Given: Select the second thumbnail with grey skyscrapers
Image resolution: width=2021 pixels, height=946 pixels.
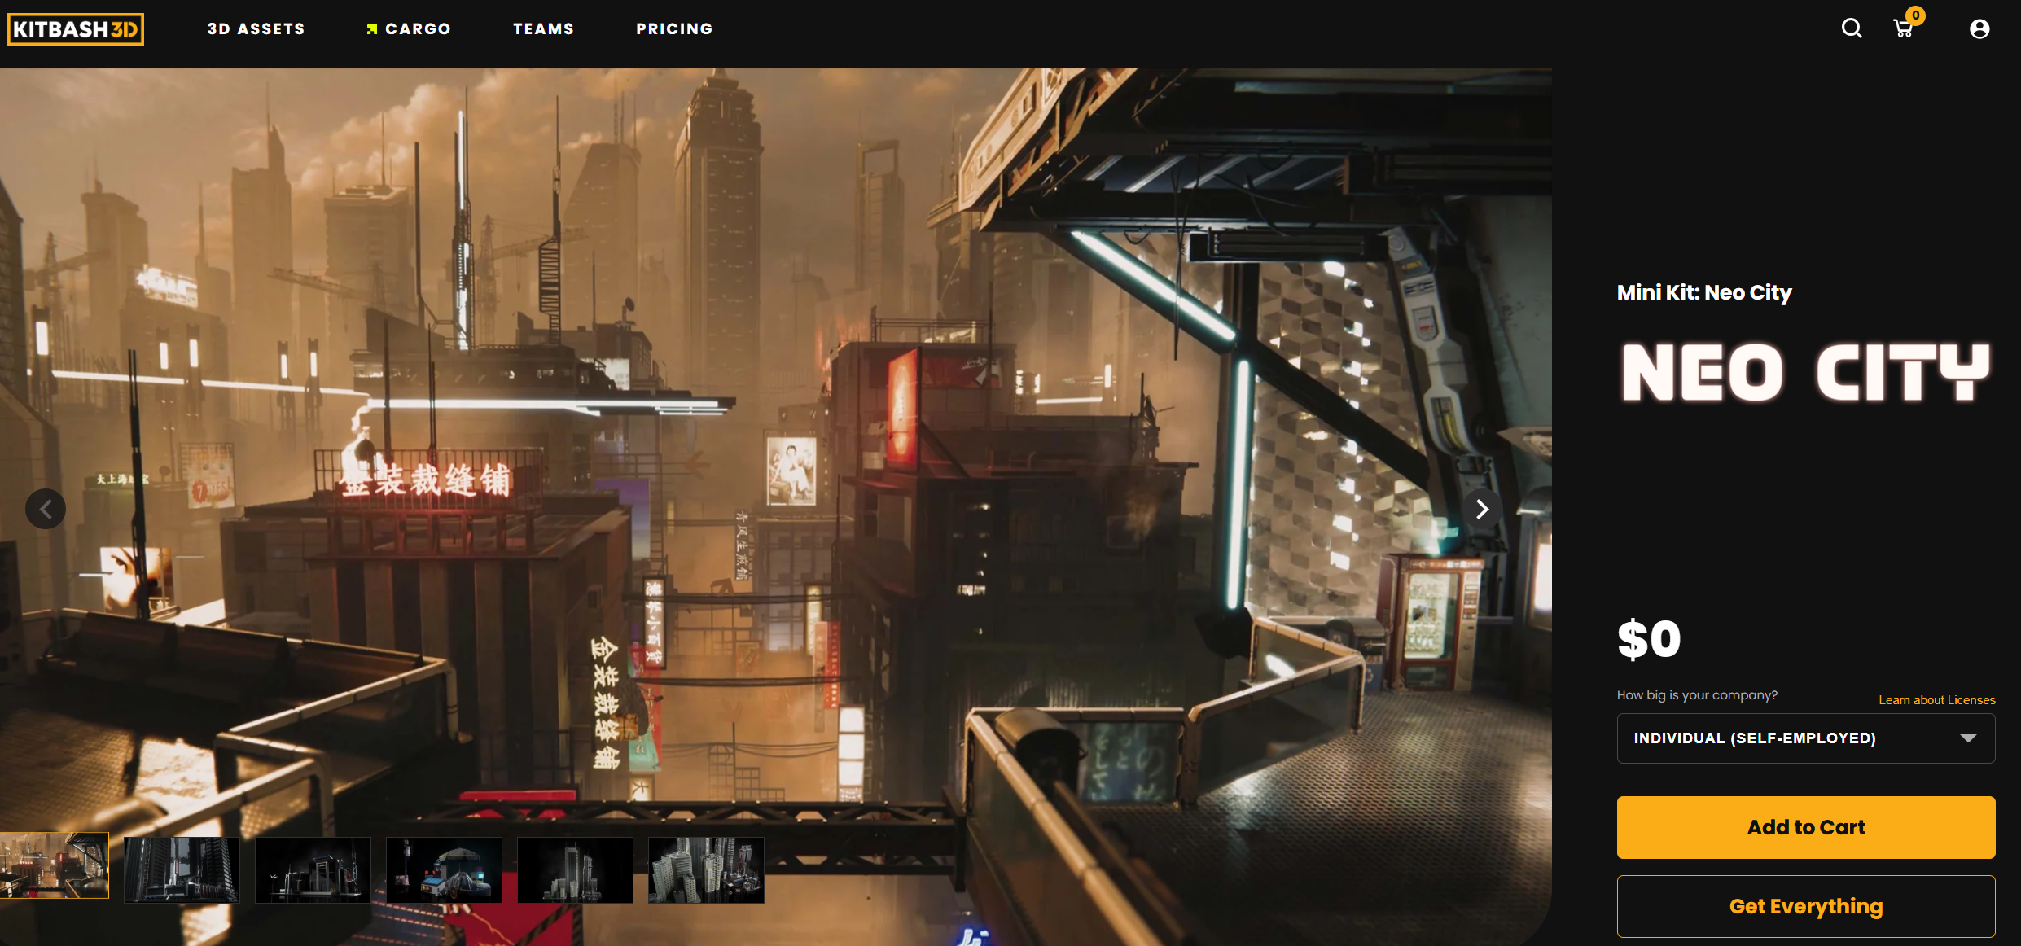Looking at the screenshot, I should (182, 870).
